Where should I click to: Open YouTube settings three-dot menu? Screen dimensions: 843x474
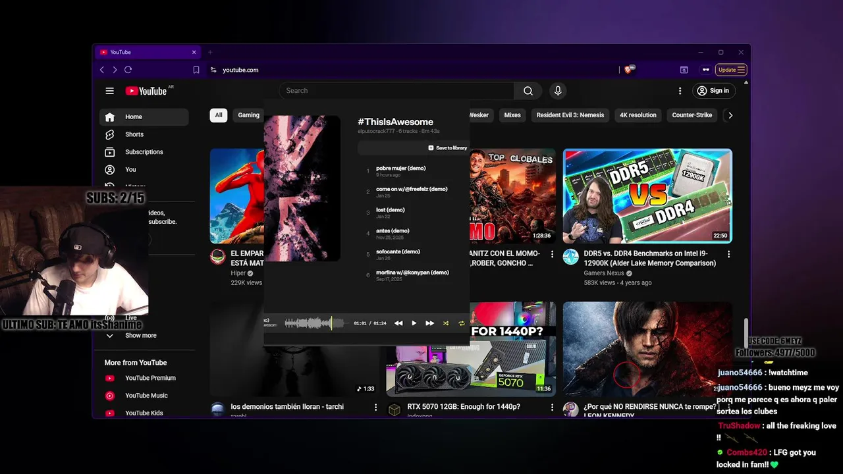(x=680, y=91)
